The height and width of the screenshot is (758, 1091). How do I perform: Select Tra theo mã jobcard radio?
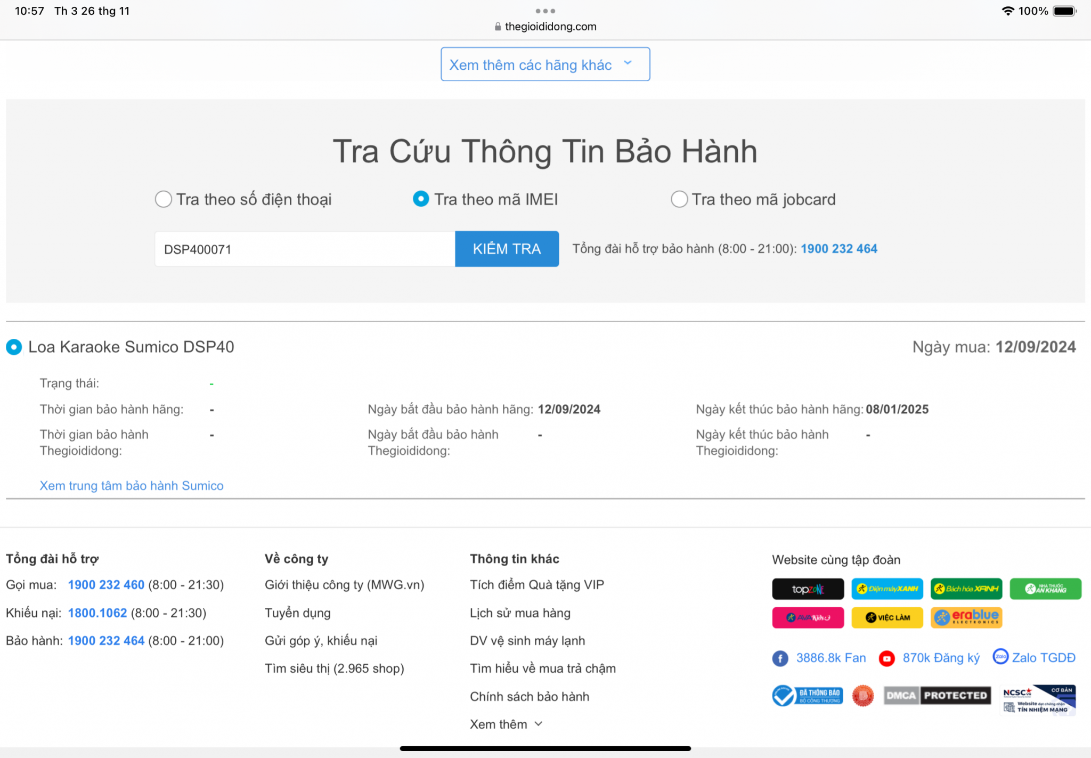click(x=679, y=199)
